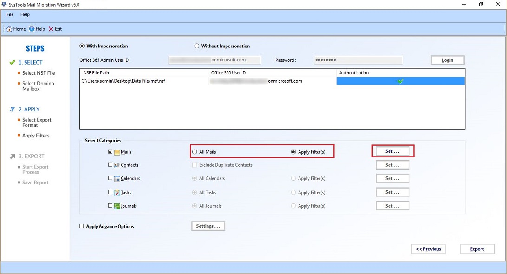This screenshot has height=274, width=507.
Task: Select With Impersonation radio button
Action: (x=82, y=46)
